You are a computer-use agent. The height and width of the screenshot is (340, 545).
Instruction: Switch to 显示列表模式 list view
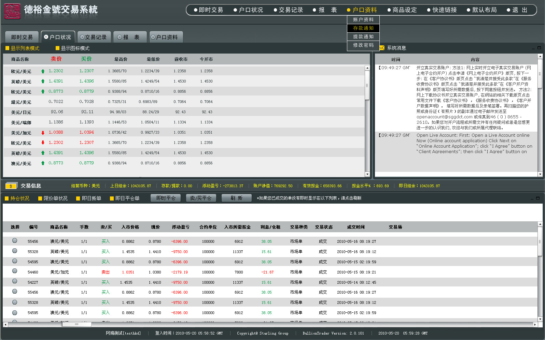click(x=22, y=48)
